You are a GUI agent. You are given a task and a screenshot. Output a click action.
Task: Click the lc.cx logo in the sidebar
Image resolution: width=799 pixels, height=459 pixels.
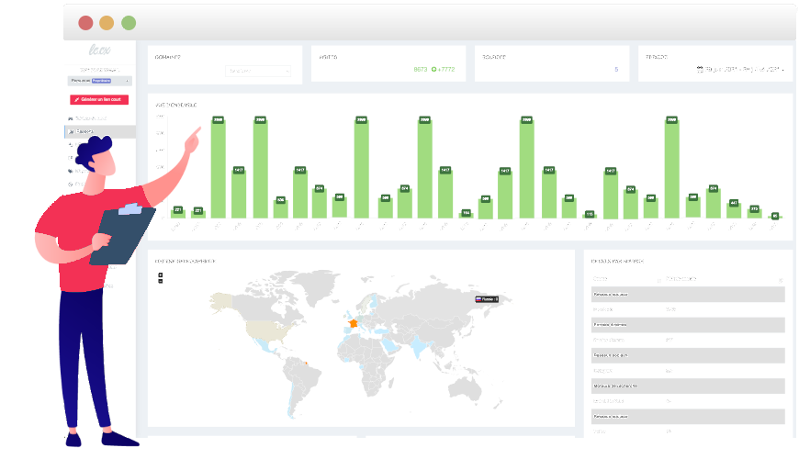click(x=100, y=50)
